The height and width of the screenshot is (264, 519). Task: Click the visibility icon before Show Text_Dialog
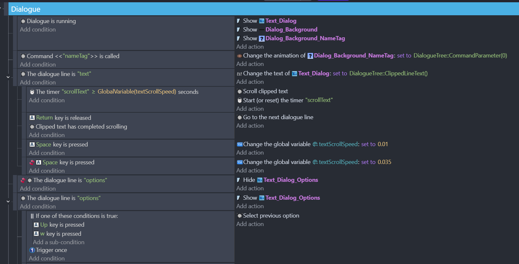click(239, 21)
